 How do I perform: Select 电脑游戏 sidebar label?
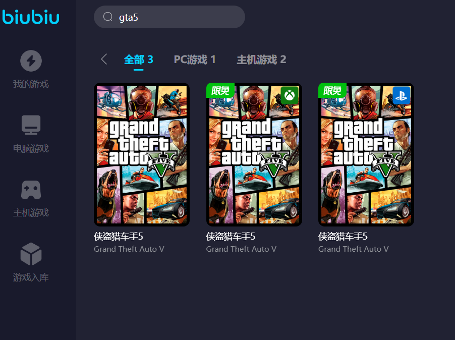[31, 148]
